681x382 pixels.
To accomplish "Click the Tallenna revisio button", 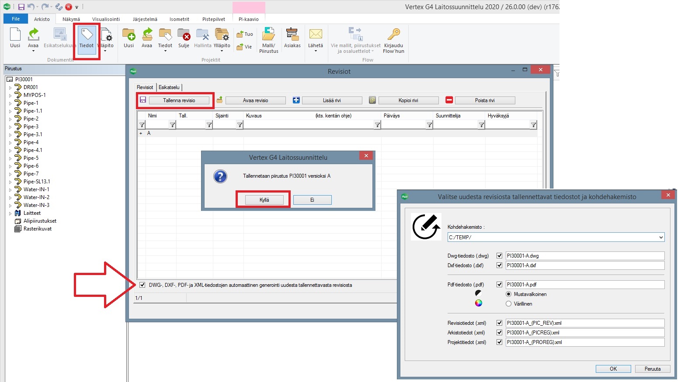I will tap(179, 100).
